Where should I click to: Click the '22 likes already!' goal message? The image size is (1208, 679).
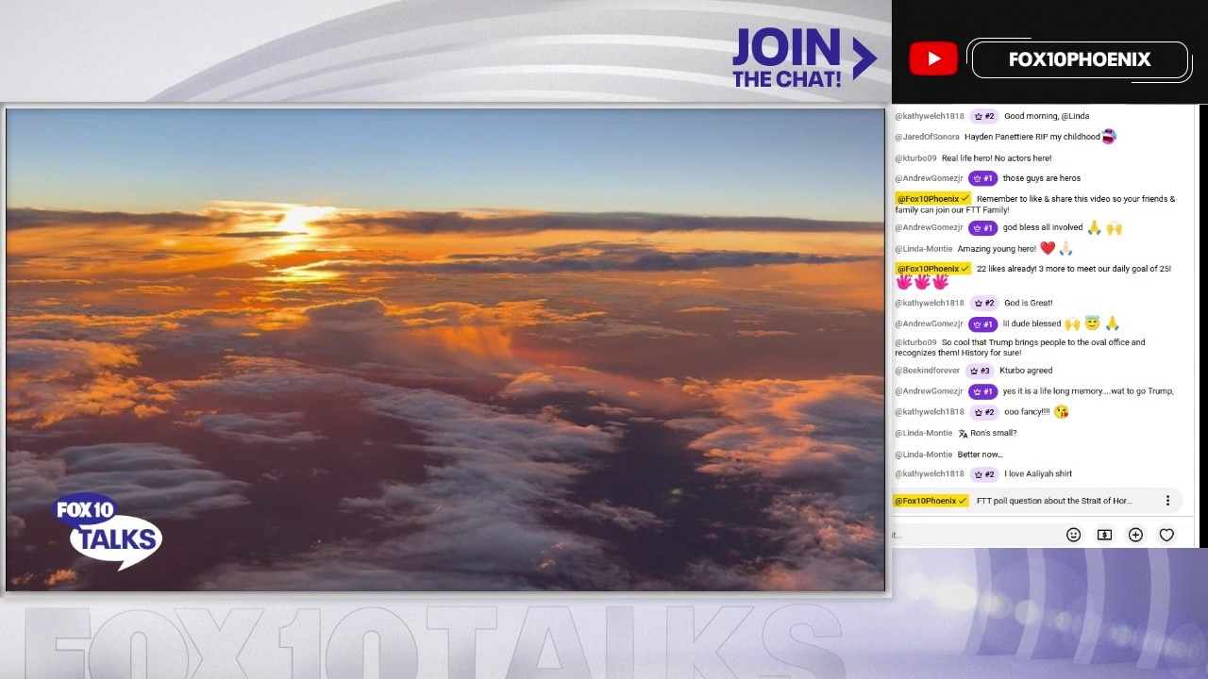click(1074, 269)
